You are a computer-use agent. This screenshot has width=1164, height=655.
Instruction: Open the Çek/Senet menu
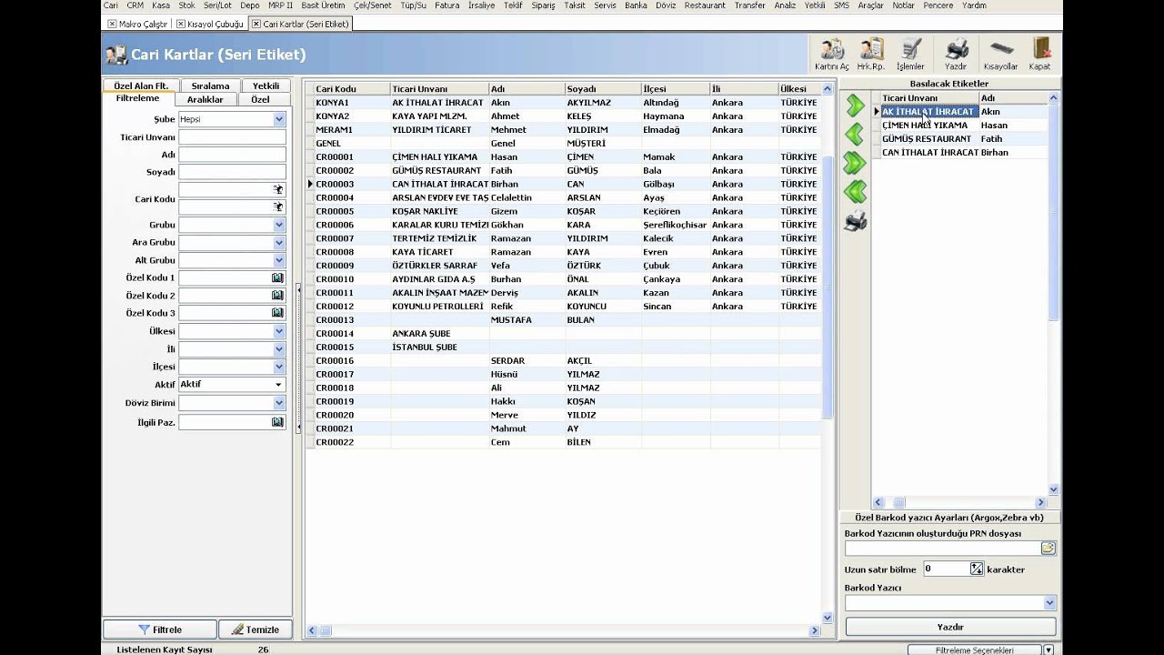click(x=373, y=5)
